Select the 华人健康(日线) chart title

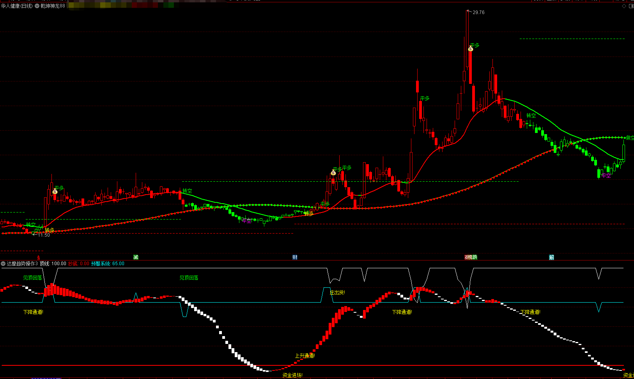coord(17,6)
